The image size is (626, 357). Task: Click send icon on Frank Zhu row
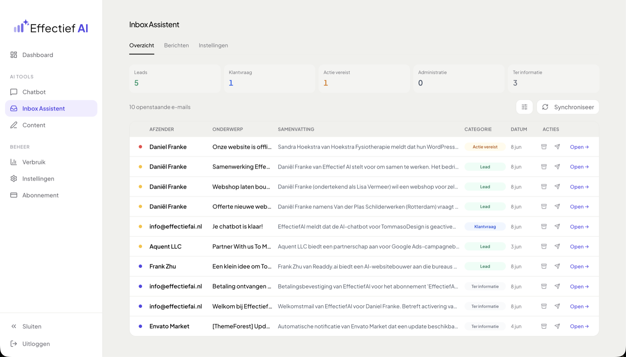(x=557, y=266)
